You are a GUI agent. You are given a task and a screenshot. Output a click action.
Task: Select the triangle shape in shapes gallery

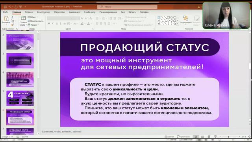pos(159,21)
